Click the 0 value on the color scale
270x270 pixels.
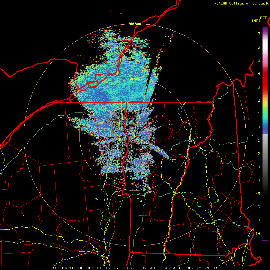(259, 127)
